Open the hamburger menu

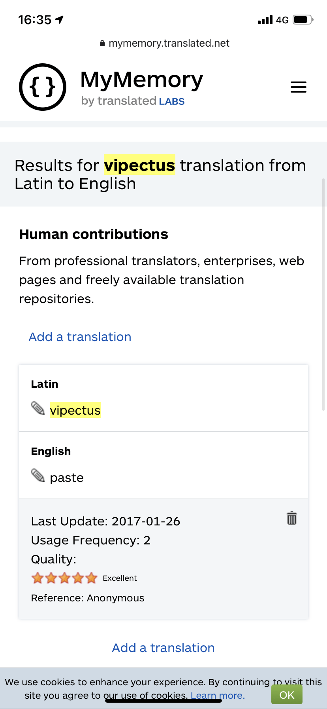(299, 87)
